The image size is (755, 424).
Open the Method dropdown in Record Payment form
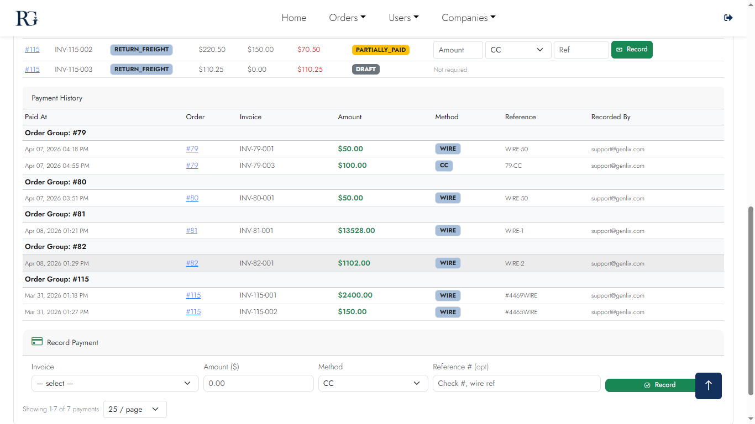(373, 384)
